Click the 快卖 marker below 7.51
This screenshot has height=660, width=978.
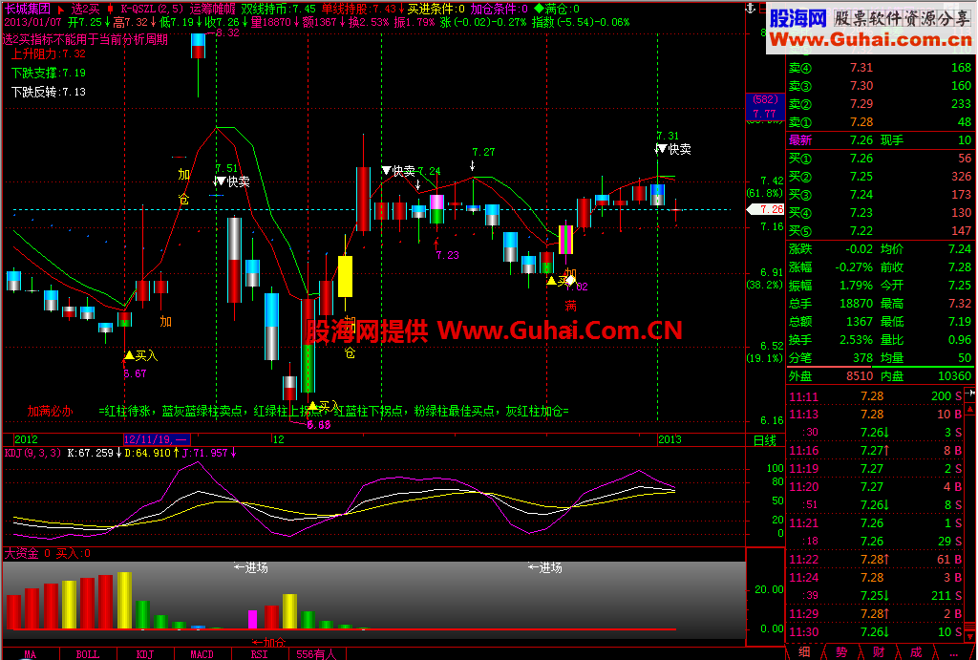[x=231, y=181]
